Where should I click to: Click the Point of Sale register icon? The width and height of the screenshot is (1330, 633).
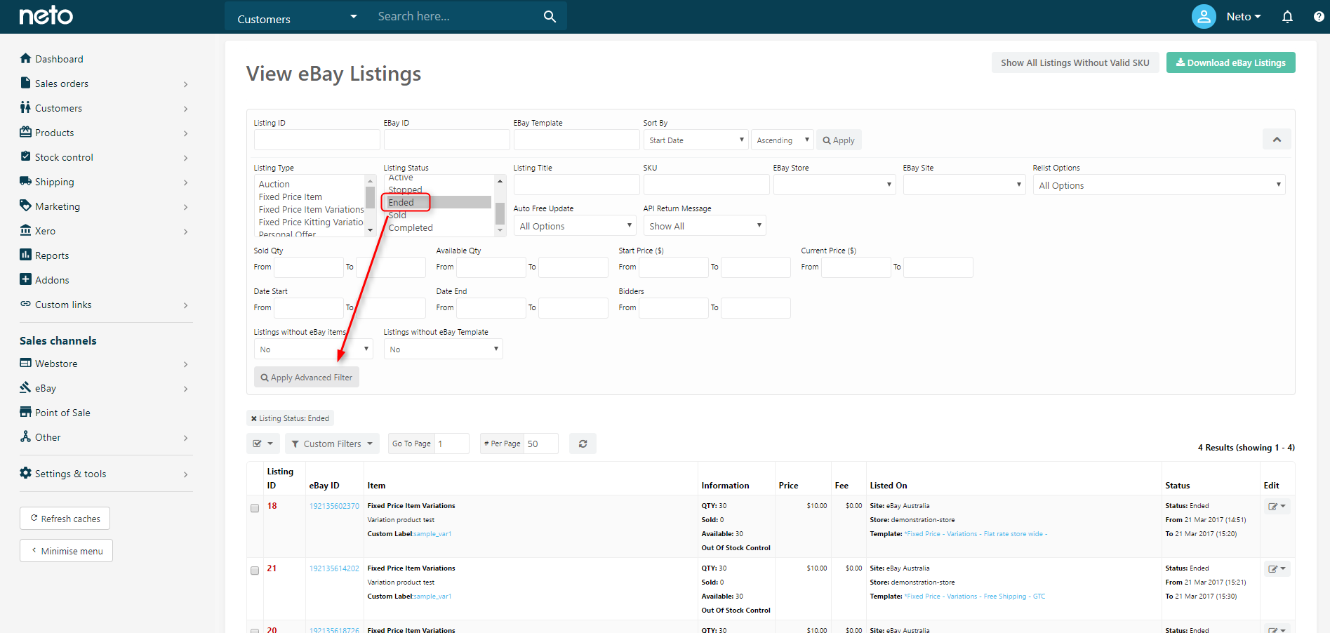pos(26,412)
